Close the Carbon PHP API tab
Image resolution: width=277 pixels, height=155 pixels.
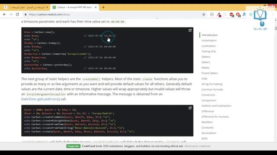coord(96,7)
